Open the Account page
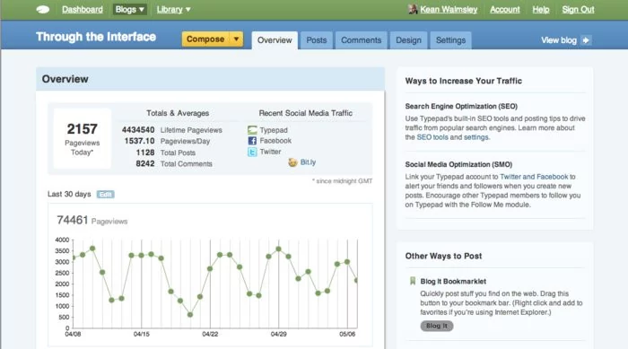The width and height of the screenshot is (628, 349). coord(504,9)
